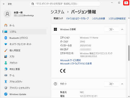
Task: Collapse the Windows information section chevron
Action: 122,29
